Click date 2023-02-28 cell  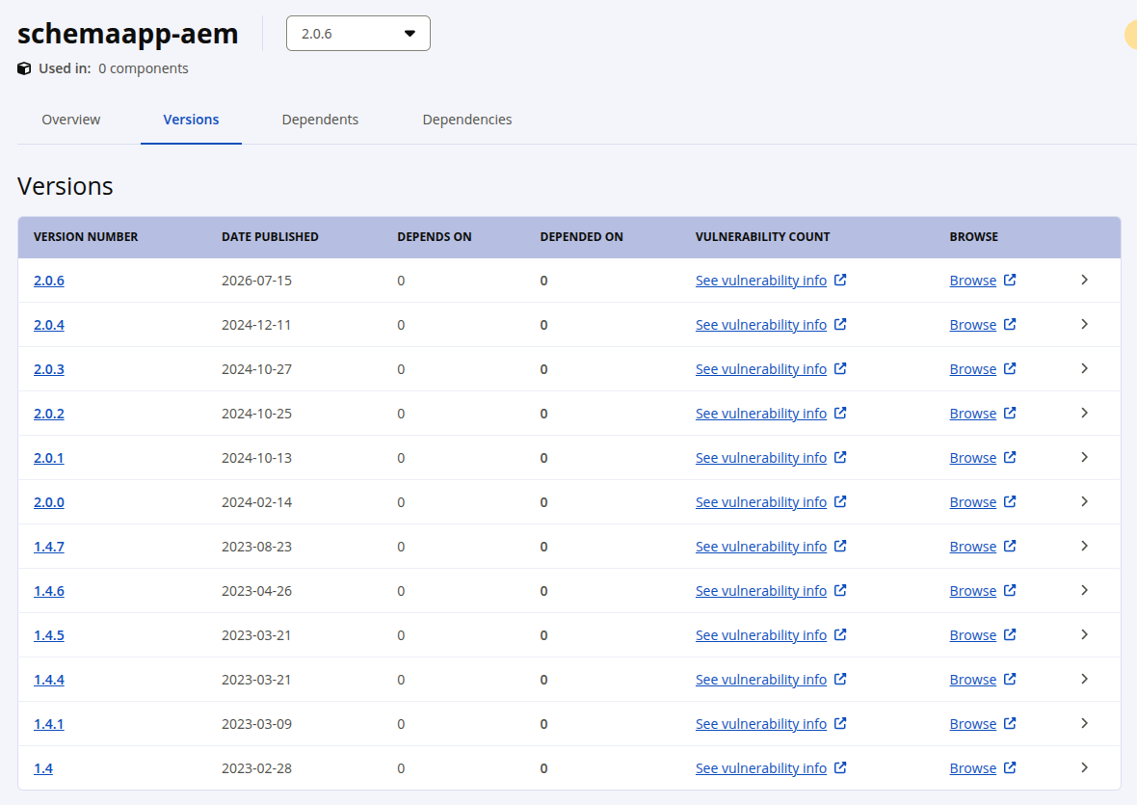(x=256, y=768)
